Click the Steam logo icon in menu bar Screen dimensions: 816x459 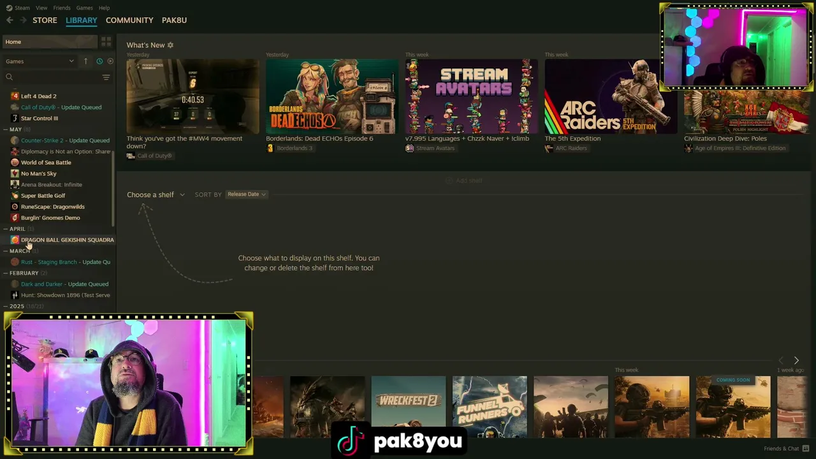pyautogui.click(x=9, y=8)
